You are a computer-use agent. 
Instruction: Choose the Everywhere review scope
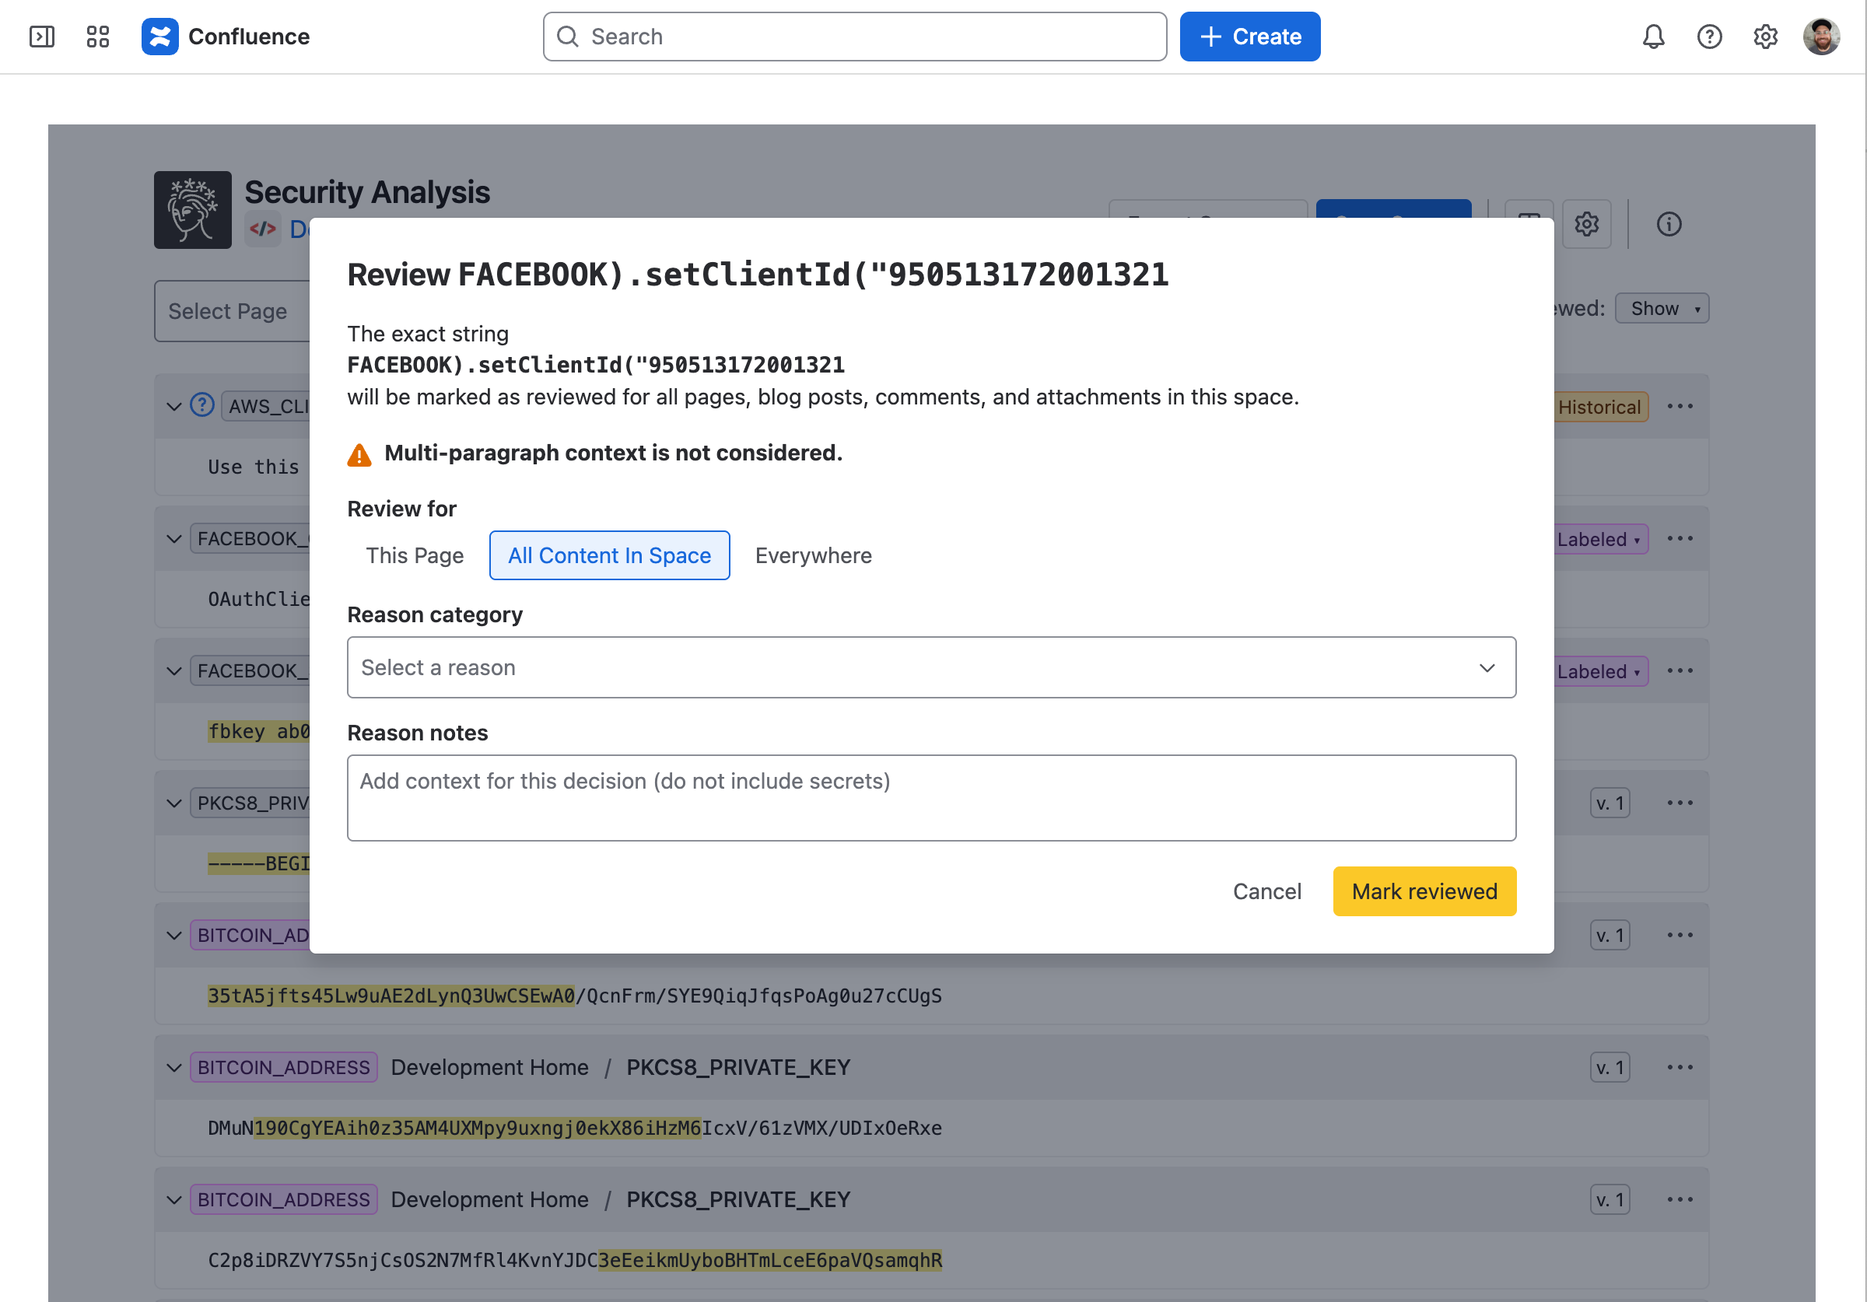[813, 555]
